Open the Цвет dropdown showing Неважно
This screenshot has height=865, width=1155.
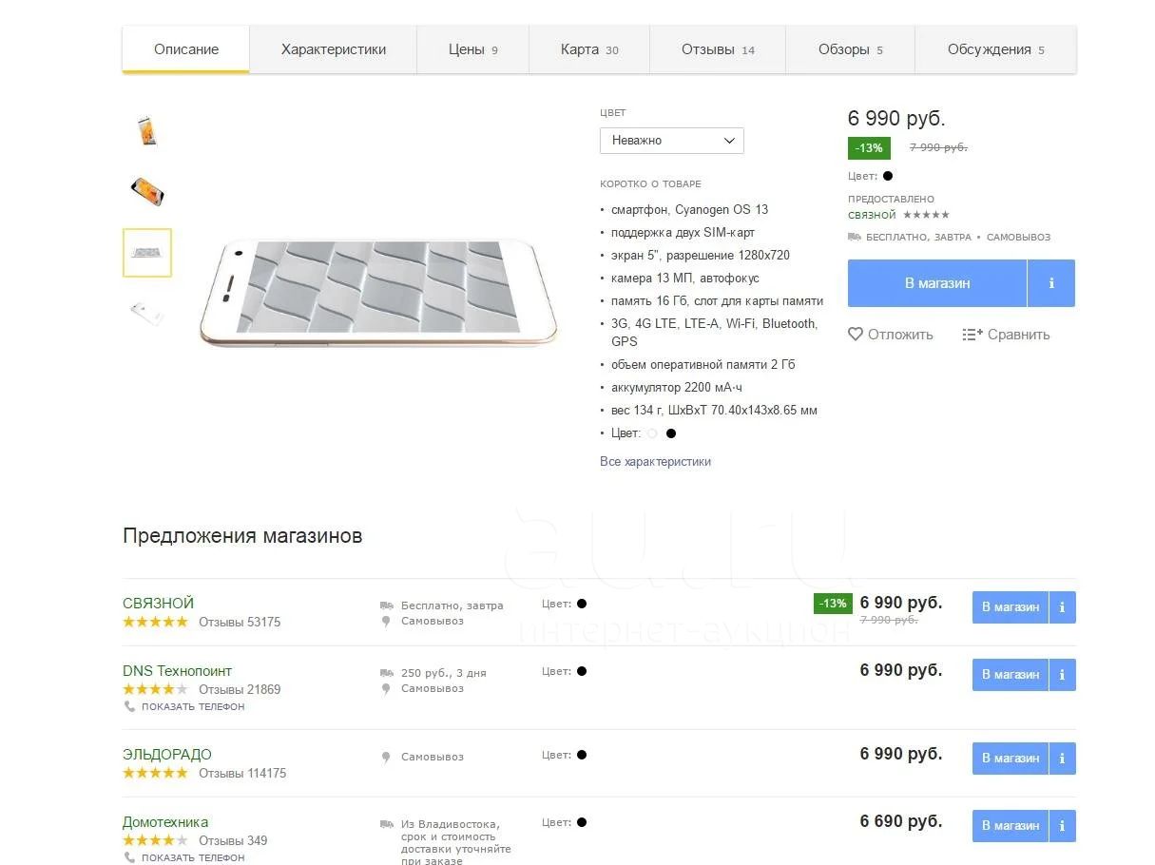point(671,141)
